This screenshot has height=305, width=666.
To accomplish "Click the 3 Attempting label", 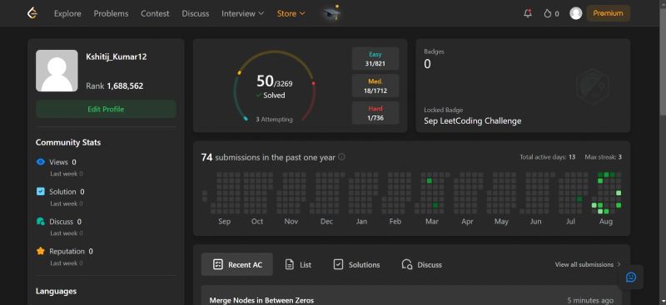I will [274, 119].
